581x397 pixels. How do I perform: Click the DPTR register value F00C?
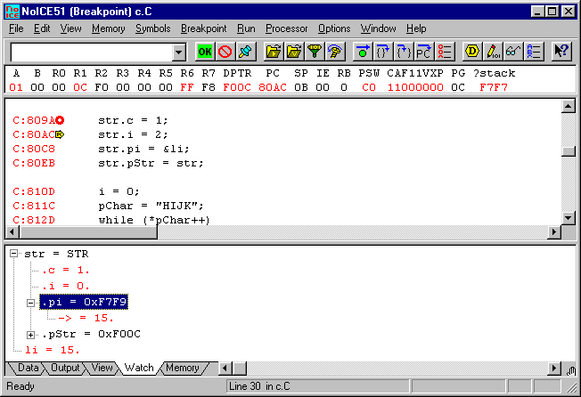tap(237, 87)
